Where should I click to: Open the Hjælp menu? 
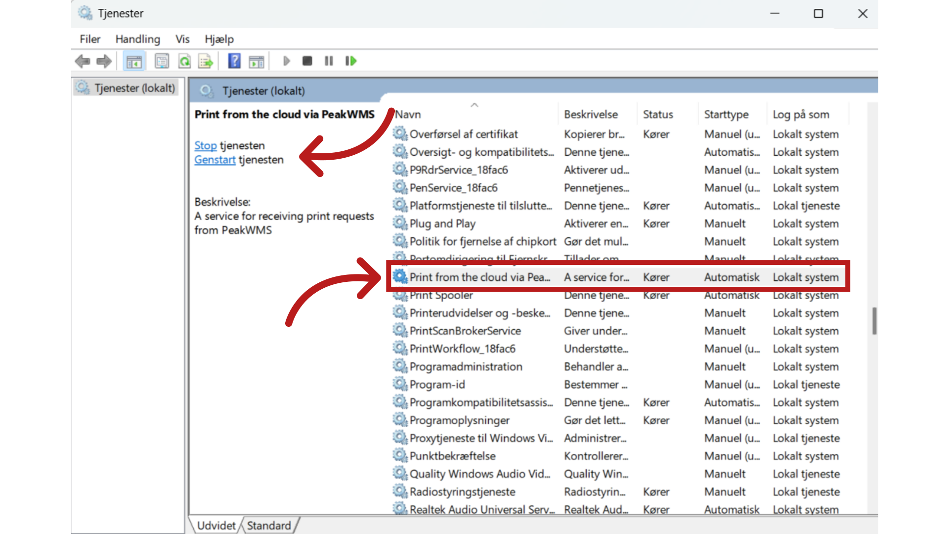(219, 39)
